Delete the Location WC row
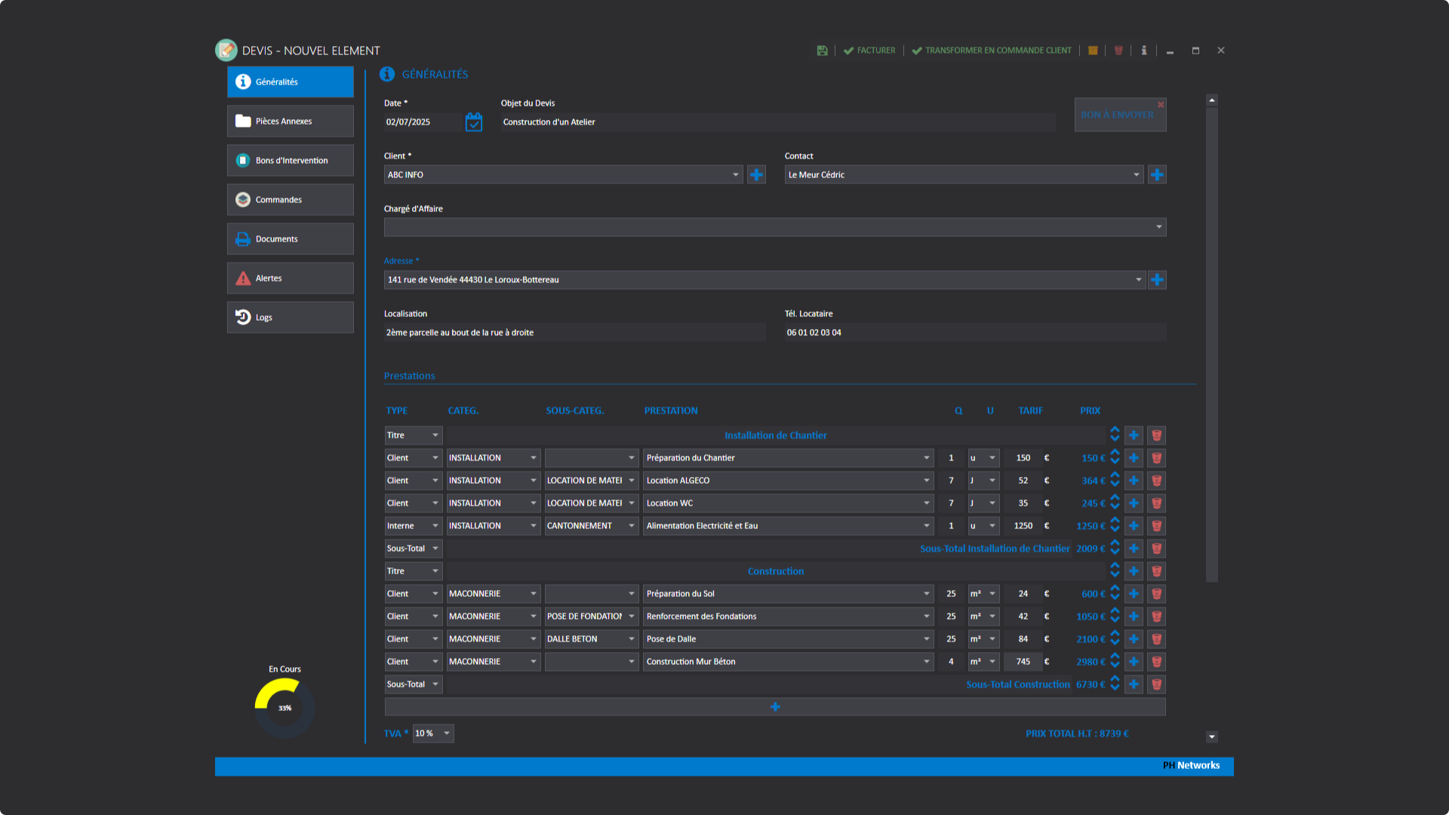This screenshot has width=1449, height=815. 1156,503
